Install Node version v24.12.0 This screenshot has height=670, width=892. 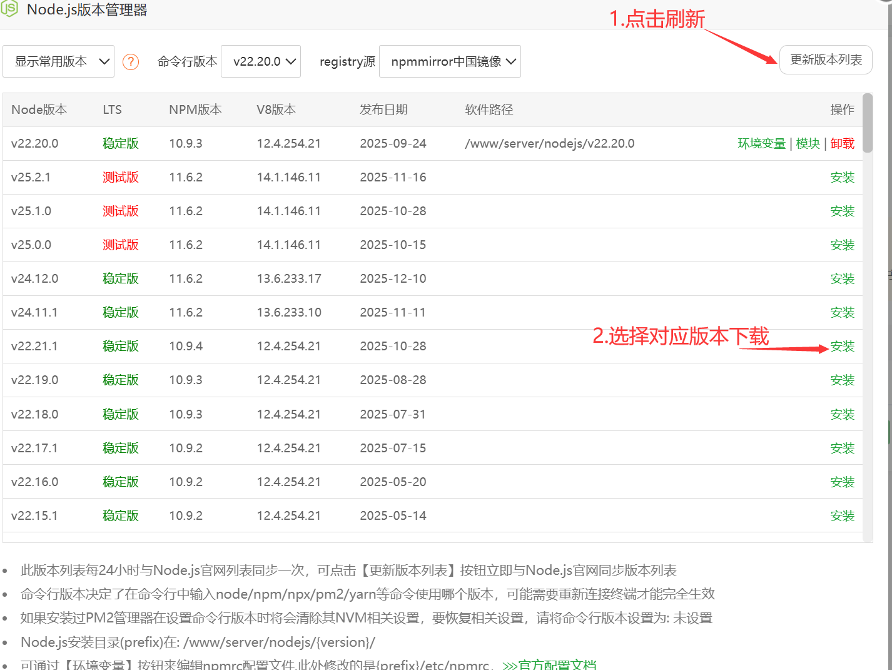[x=842, y=279]
